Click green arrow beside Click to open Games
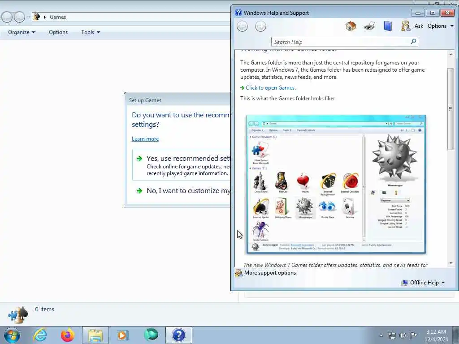The width and height of the screenshot is (459, 344). tap(242, 88)
